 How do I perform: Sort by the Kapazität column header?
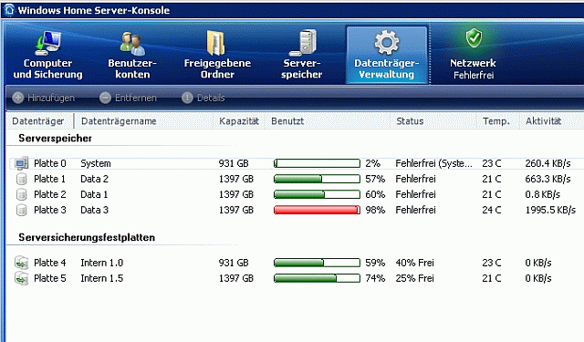coord(239,121)
